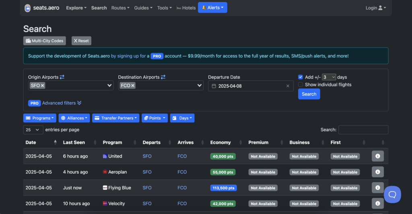Screen dimensions: 412x214
Task: Swap origin airports arrows icon
Action: (62, 77)
